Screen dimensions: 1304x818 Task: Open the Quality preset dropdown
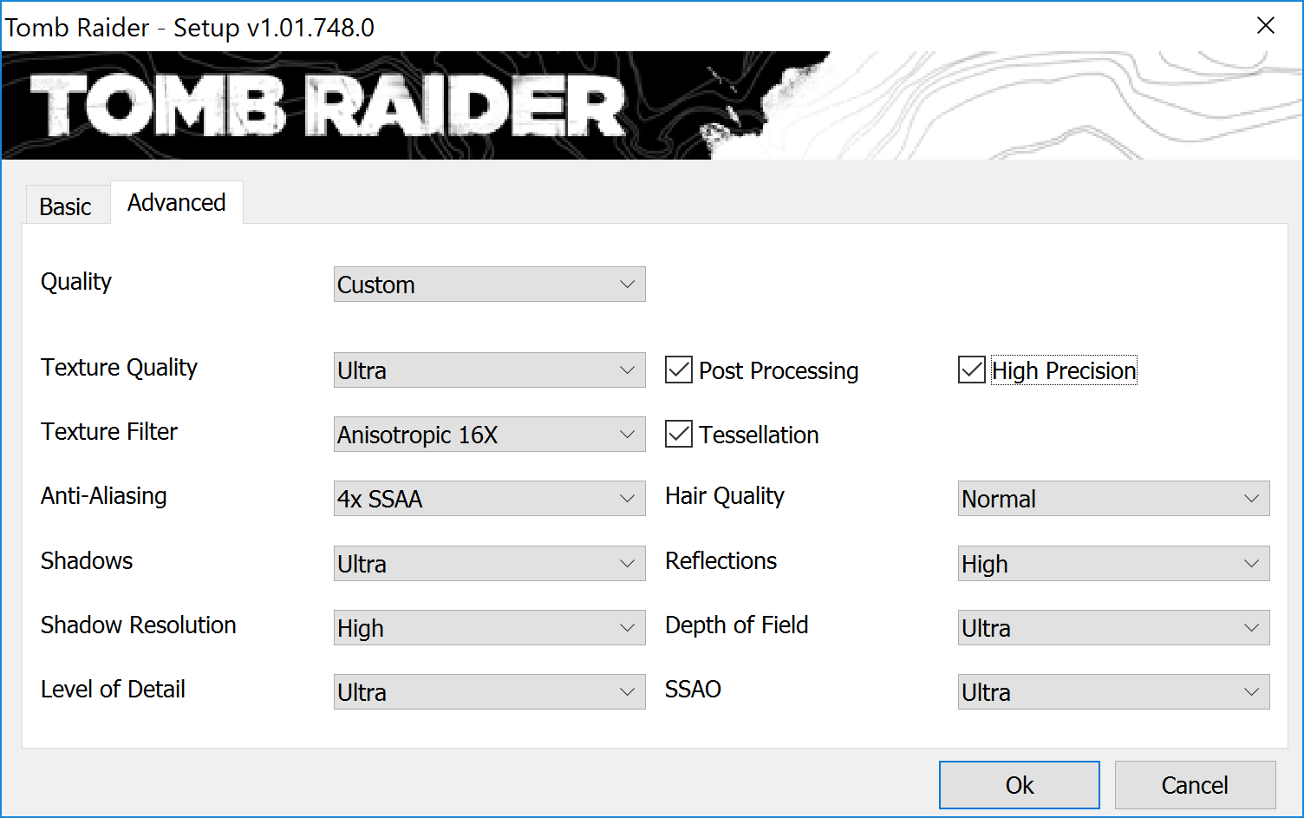click(489, 285)
